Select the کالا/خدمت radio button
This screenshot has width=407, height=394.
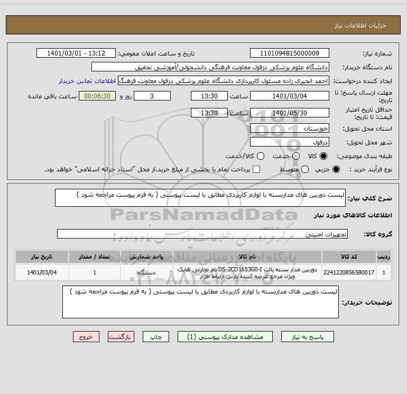[261, 156]
